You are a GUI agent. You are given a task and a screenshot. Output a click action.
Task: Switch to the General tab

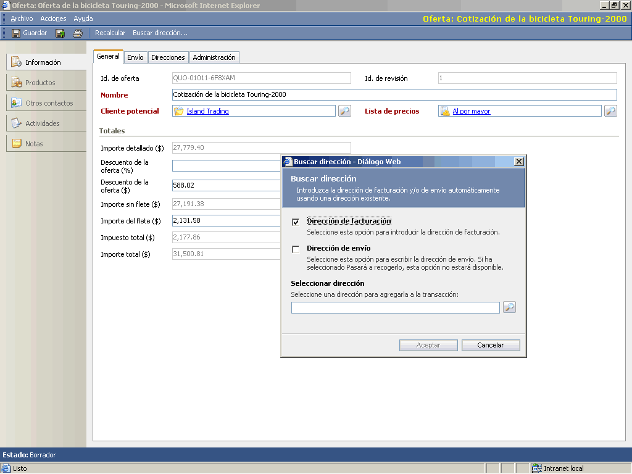pos(108,56)
